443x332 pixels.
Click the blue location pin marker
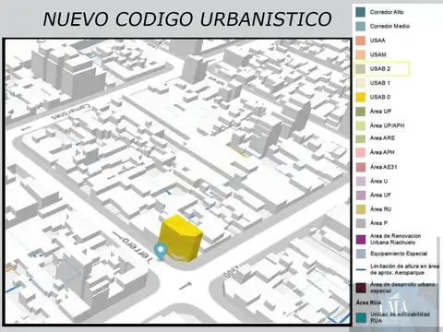coord(160,251)
